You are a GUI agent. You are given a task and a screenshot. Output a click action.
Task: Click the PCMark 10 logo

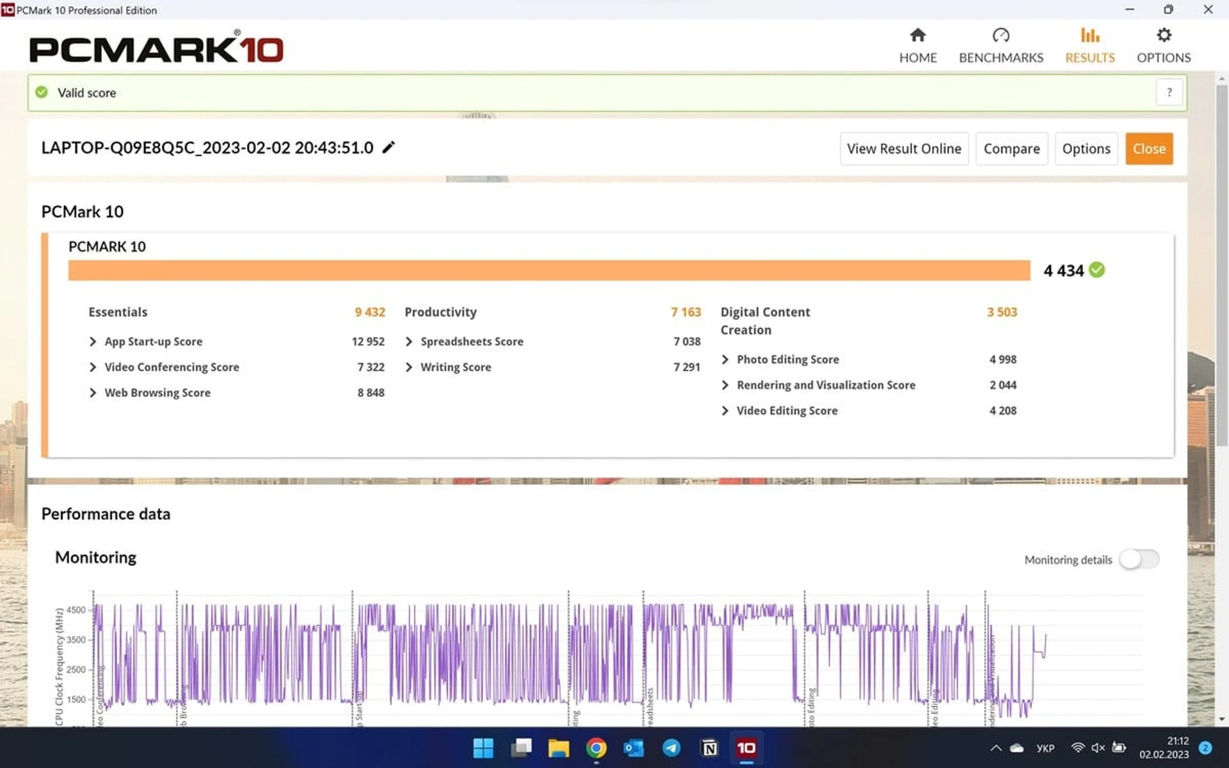point(156,47)
